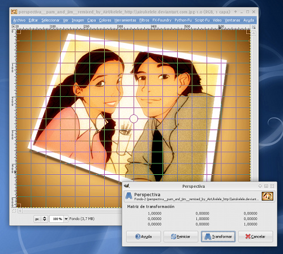Shade the Perspectiva dialog with up-arrow icon
Image resolution: width=283 pixels, height=254 pixels.
click(260, 186)
